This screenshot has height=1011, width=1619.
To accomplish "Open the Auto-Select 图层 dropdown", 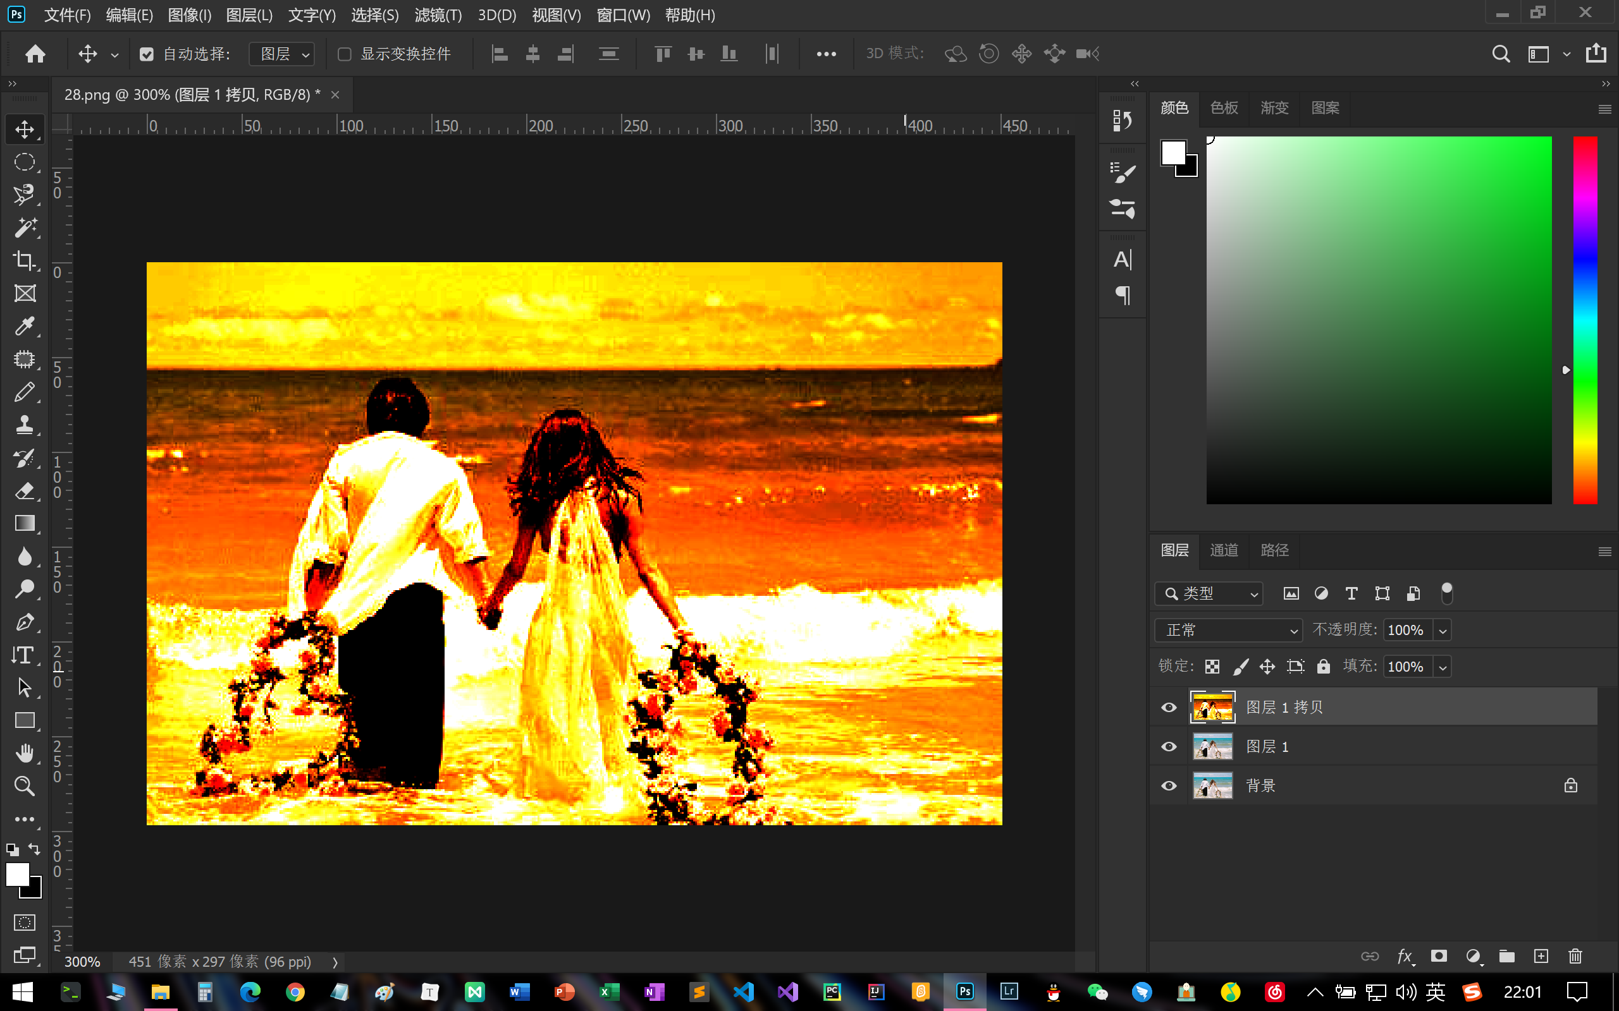I will click(282, 54).
